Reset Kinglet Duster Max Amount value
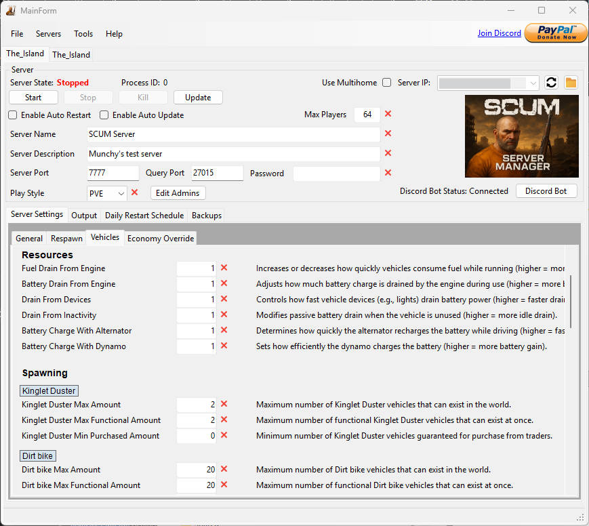Image resolution: width=589 pixels, height=526 pixels. coord(224,404)
